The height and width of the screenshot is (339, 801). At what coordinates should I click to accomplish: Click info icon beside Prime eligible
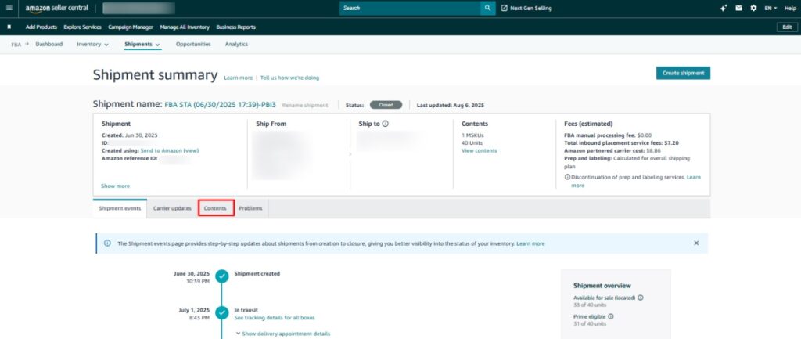pos(610,316)
